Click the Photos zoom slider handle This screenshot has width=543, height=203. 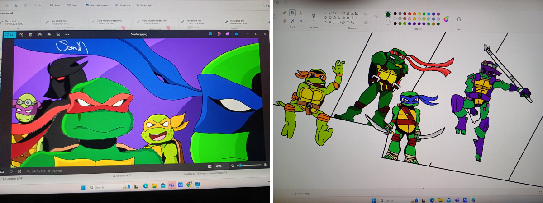[240, 166]
